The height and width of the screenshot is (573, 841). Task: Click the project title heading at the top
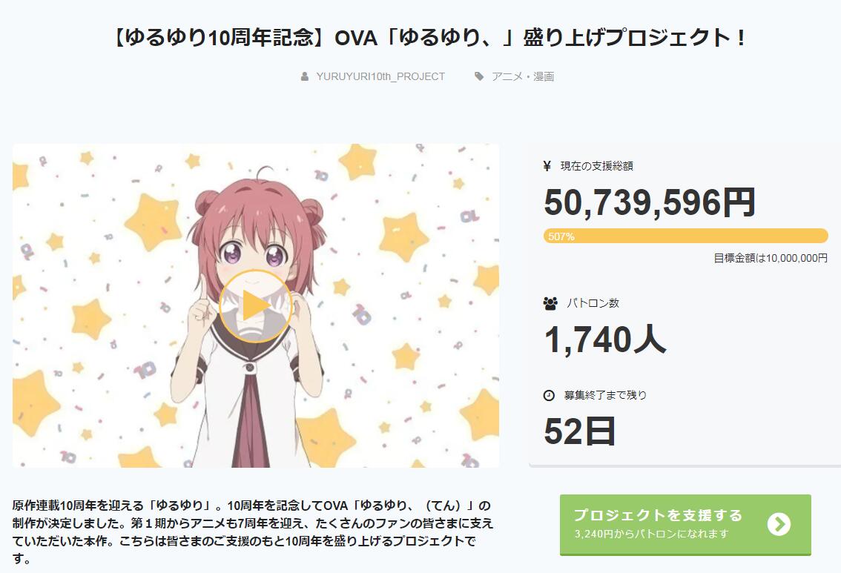click(427, 38)
